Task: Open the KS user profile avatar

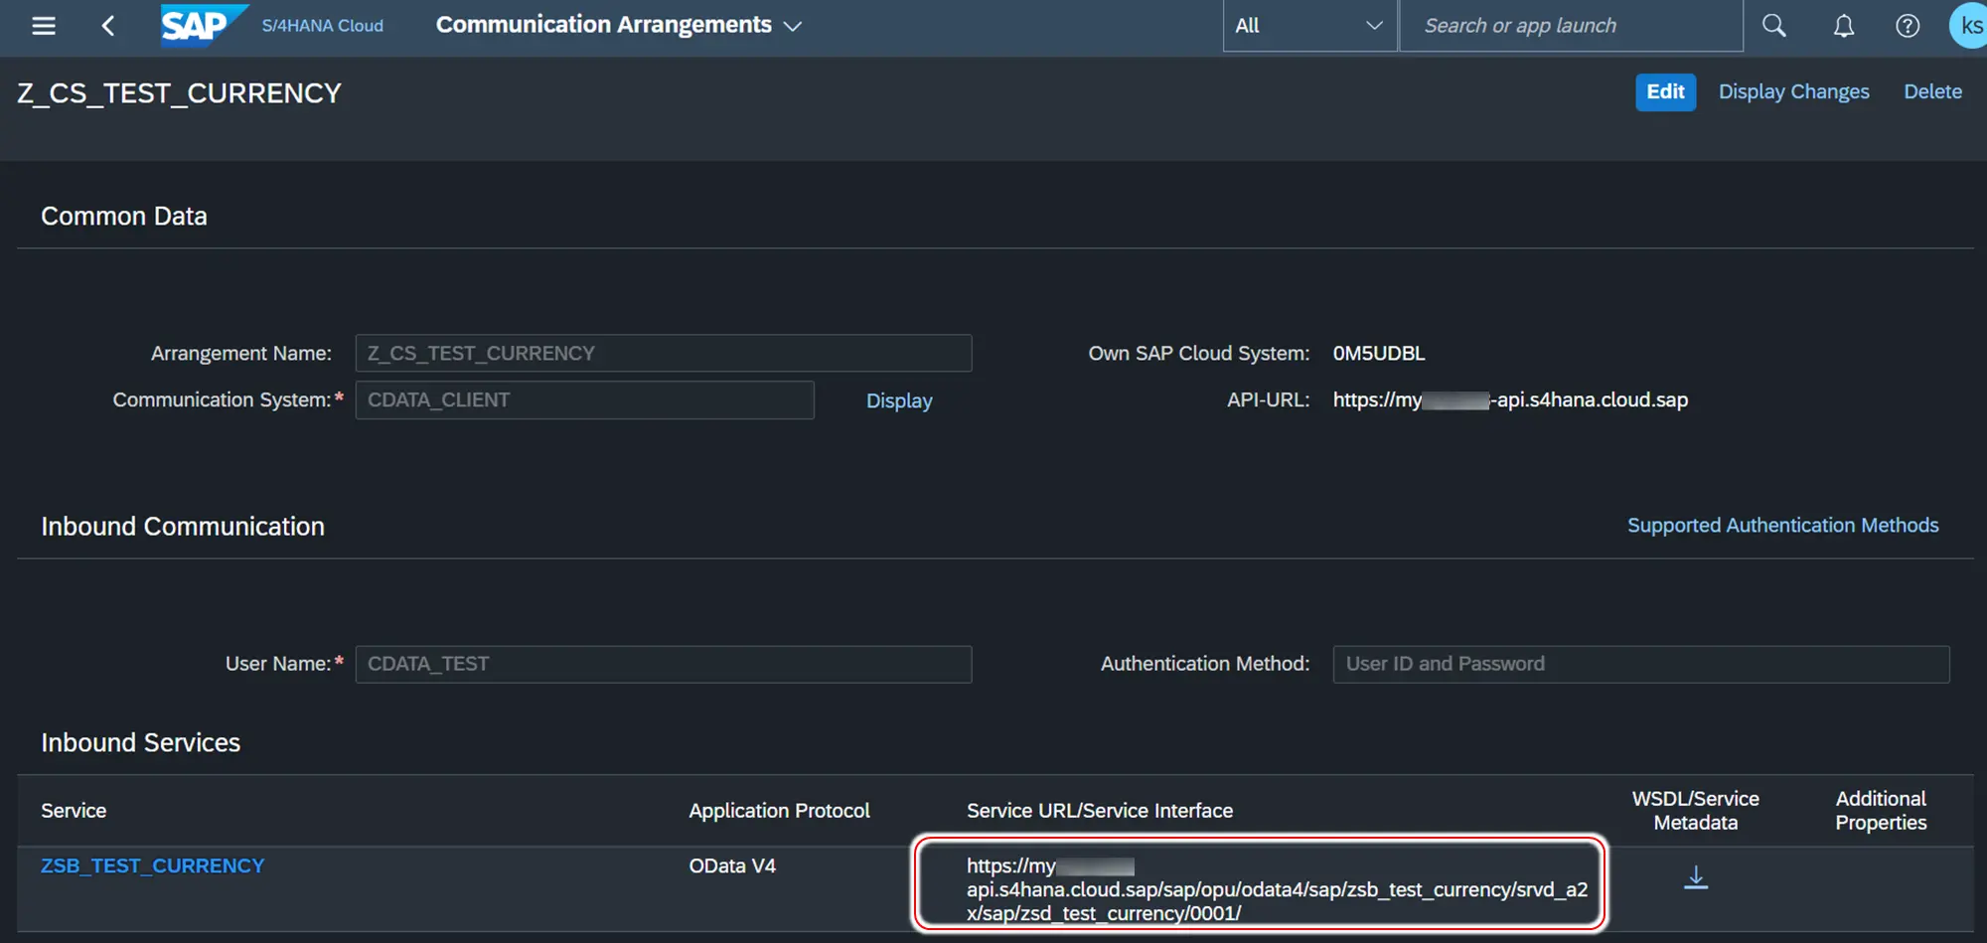Action: [x=1969, y=26]
